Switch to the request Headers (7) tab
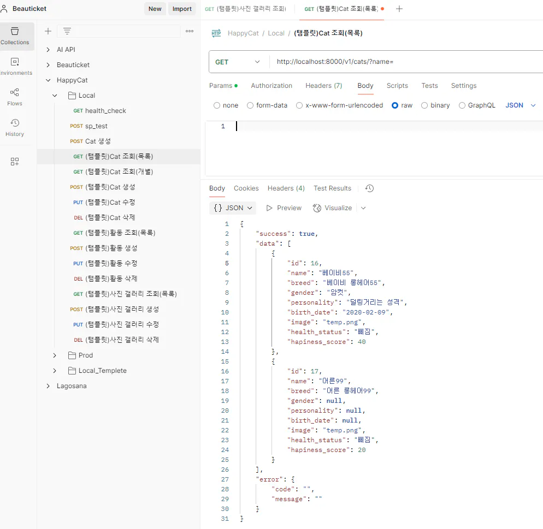Viewport: 543px width, 529px height. pyautogui.click(x=324, y=86)
